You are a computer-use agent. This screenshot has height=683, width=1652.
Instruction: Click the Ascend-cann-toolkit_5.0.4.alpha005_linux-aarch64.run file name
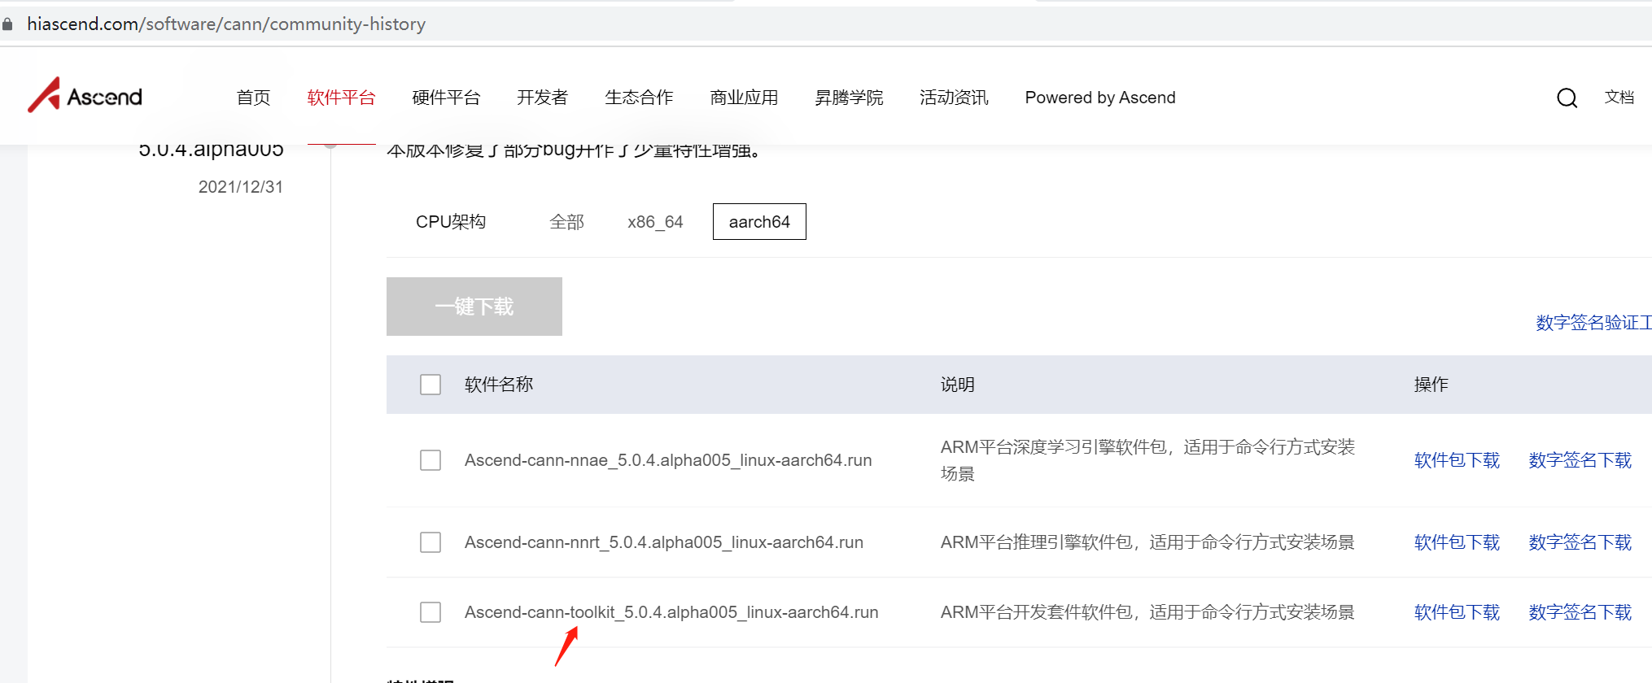[x=671, y=612]
